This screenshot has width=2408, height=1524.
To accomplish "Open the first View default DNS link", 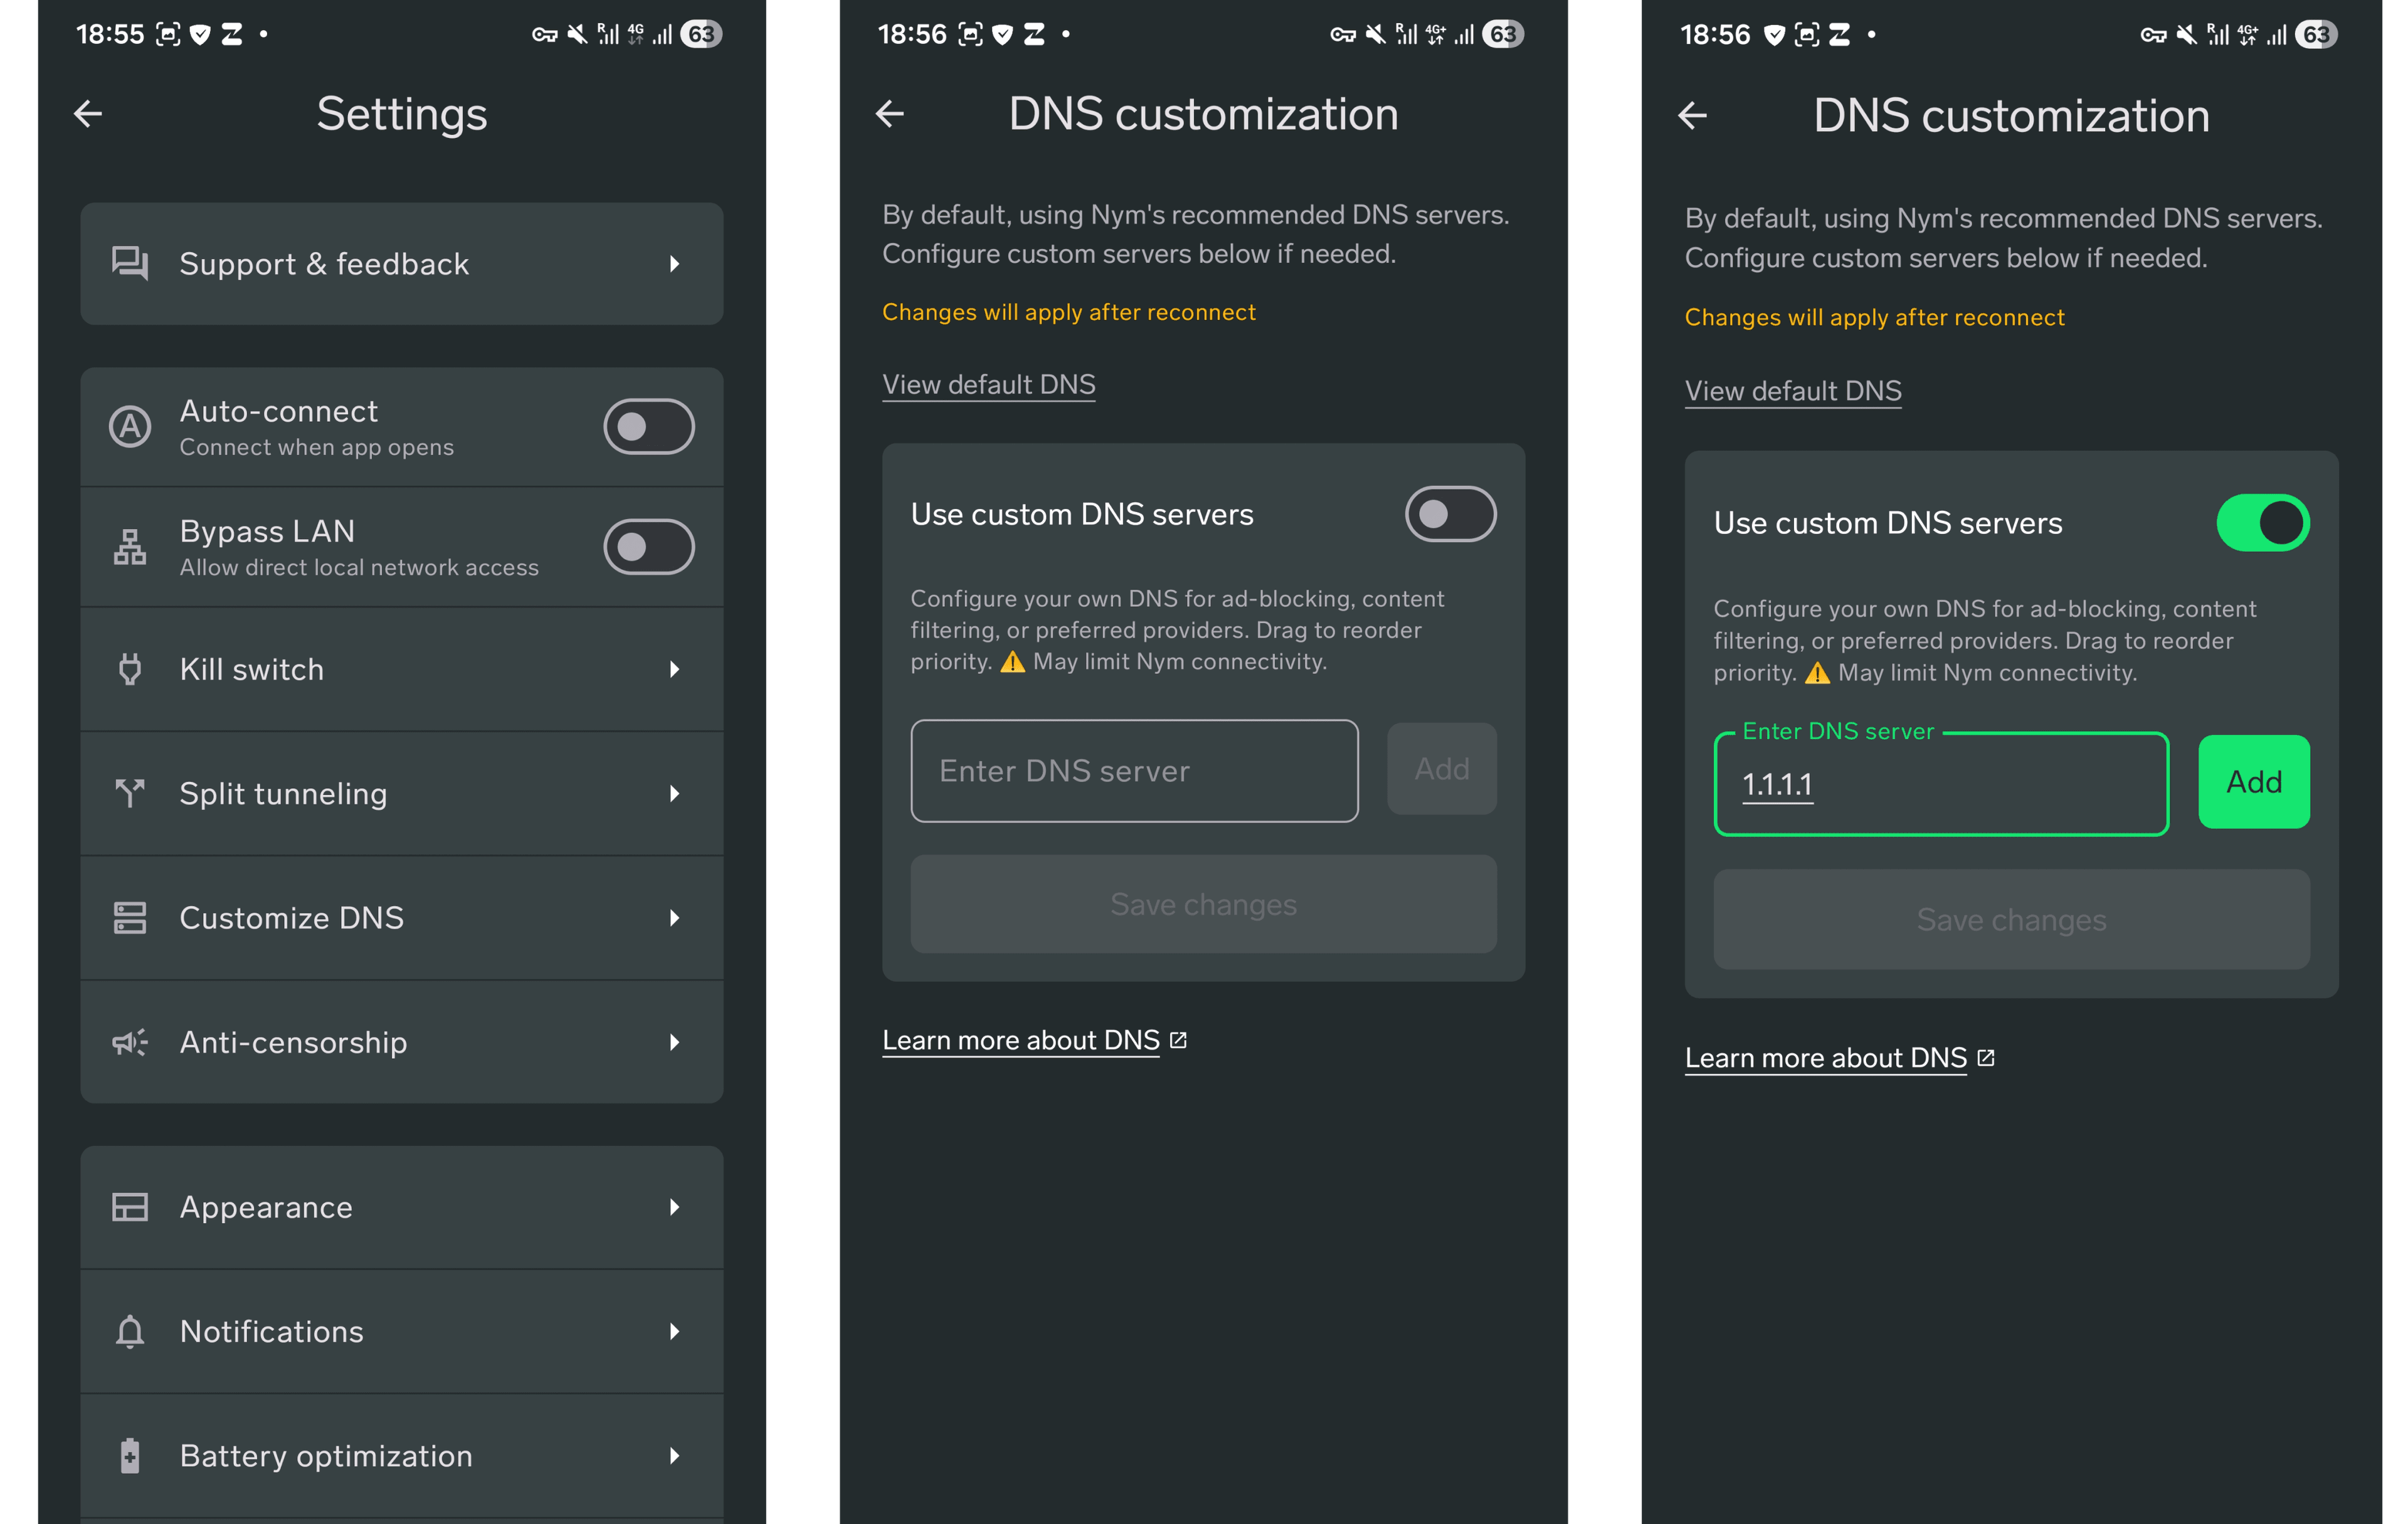I will 988,385.
